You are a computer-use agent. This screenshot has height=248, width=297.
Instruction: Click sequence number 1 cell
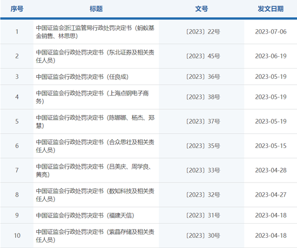(17, 32)
